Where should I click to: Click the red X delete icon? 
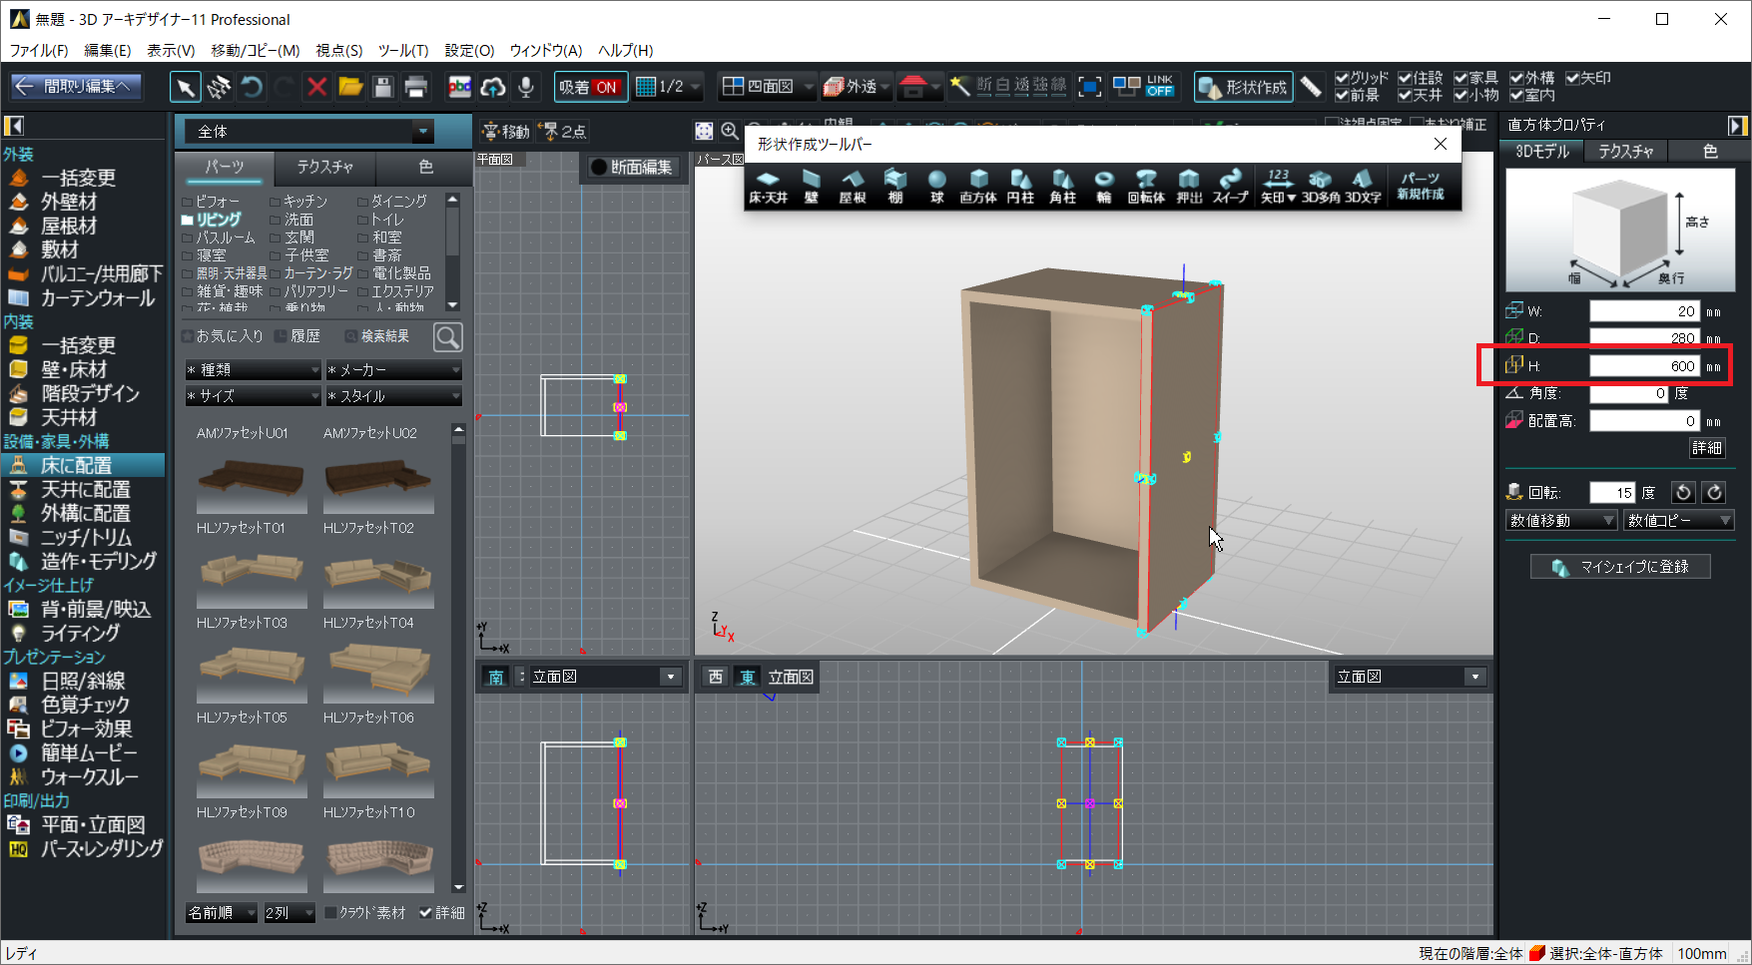point(317,87)
